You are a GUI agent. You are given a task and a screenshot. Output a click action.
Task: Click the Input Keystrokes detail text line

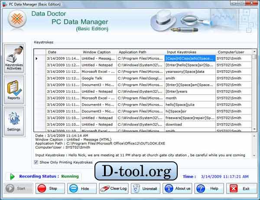[140, 155]
